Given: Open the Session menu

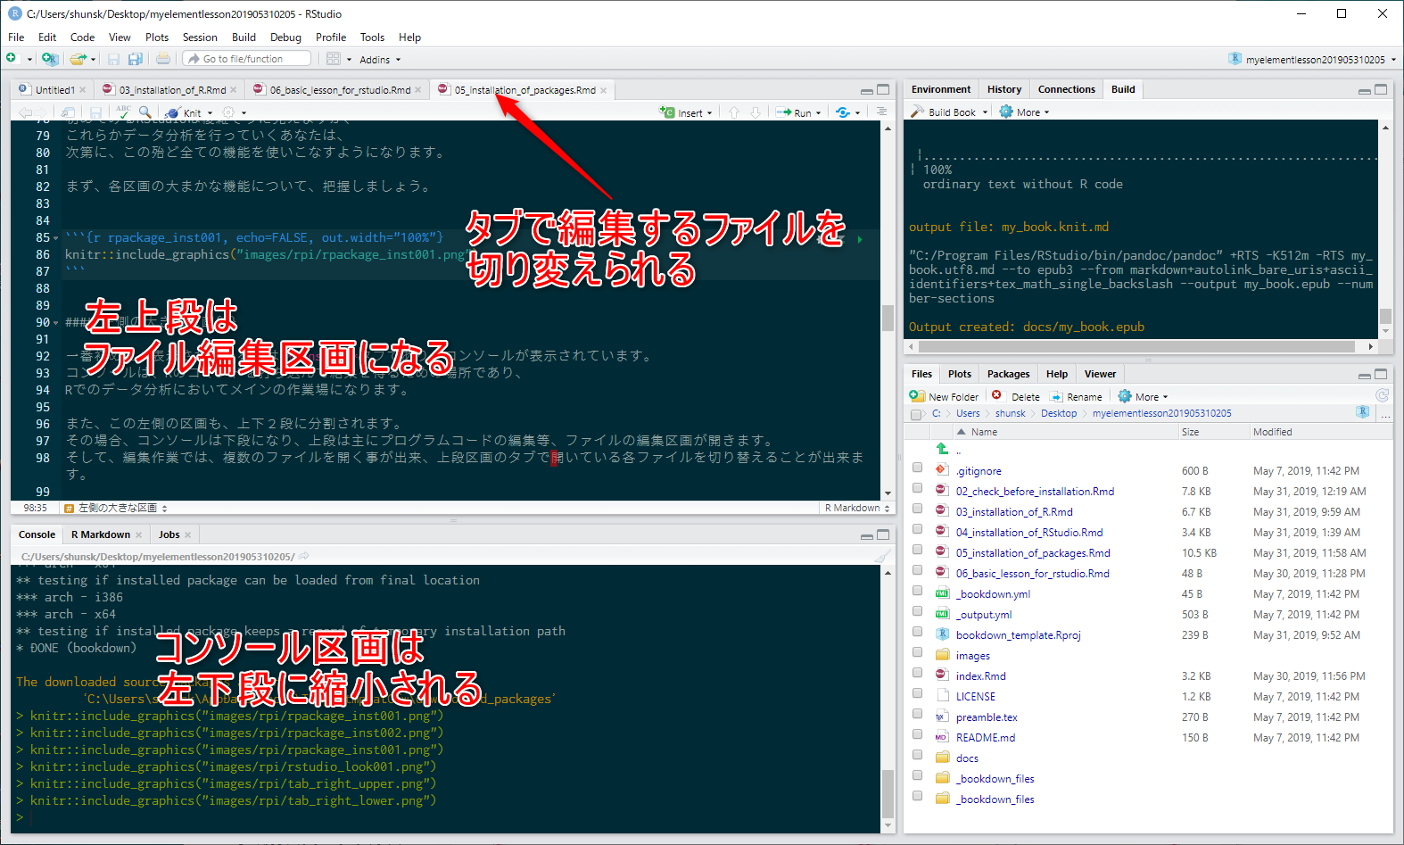Looking at the screenshot, I should click(x=200, y=37).
